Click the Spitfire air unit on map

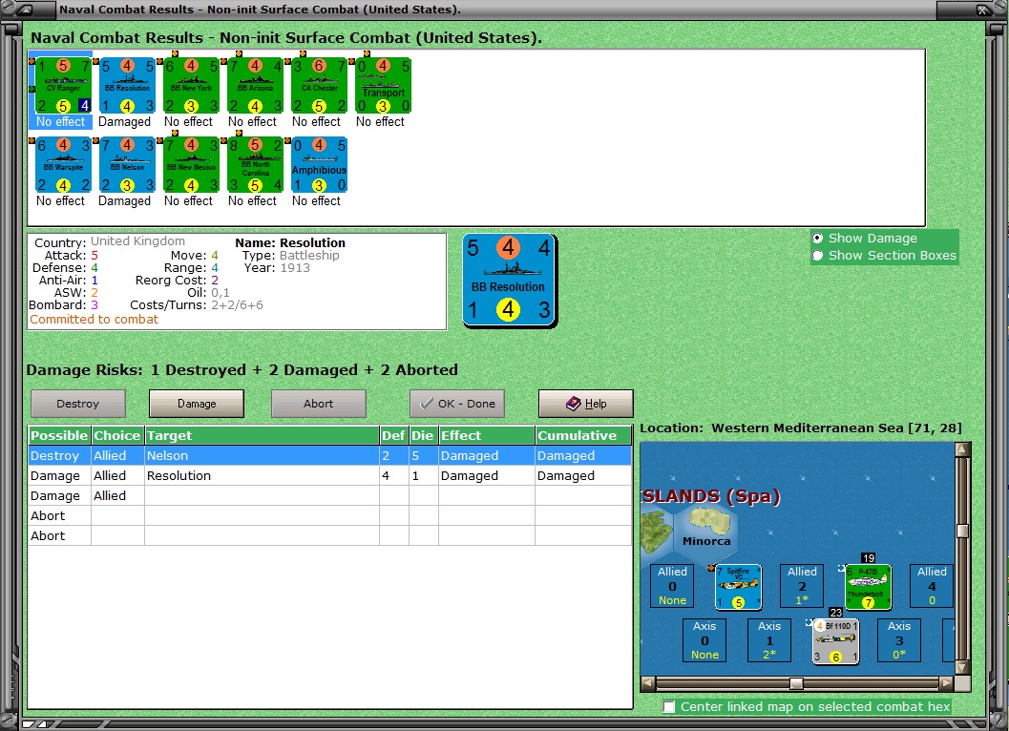(738, 587)
